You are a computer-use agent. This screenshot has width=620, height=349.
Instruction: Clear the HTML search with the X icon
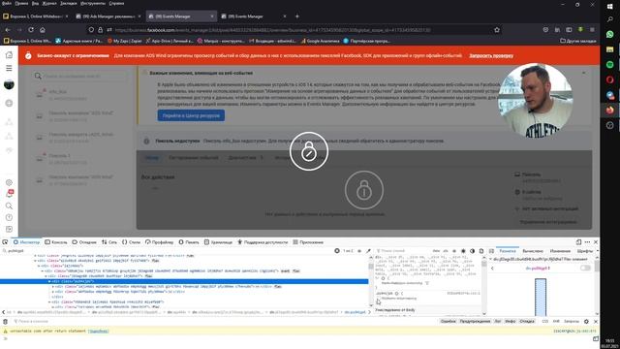(337, 251)
